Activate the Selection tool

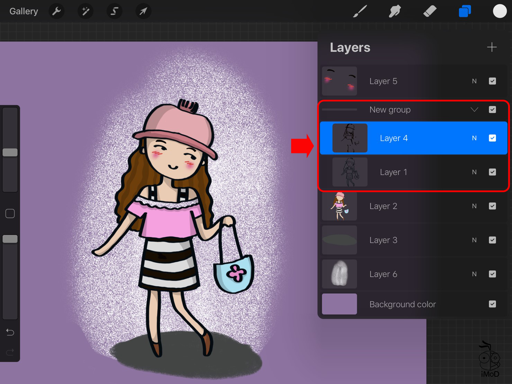tap(114, 11)
